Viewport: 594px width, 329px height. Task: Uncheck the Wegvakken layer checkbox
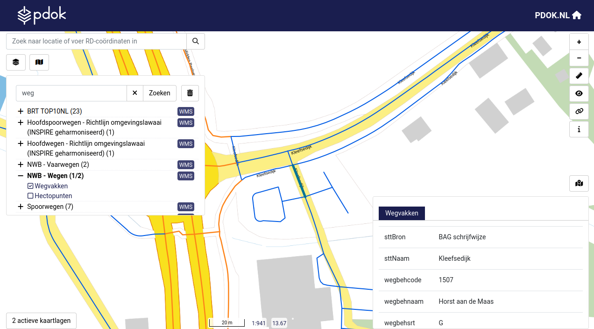click(30, 186)
